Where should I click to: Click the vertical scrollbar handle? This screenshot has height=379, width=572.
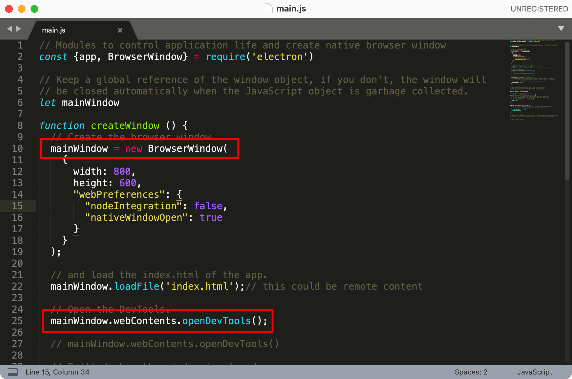[x=567, y=111]
